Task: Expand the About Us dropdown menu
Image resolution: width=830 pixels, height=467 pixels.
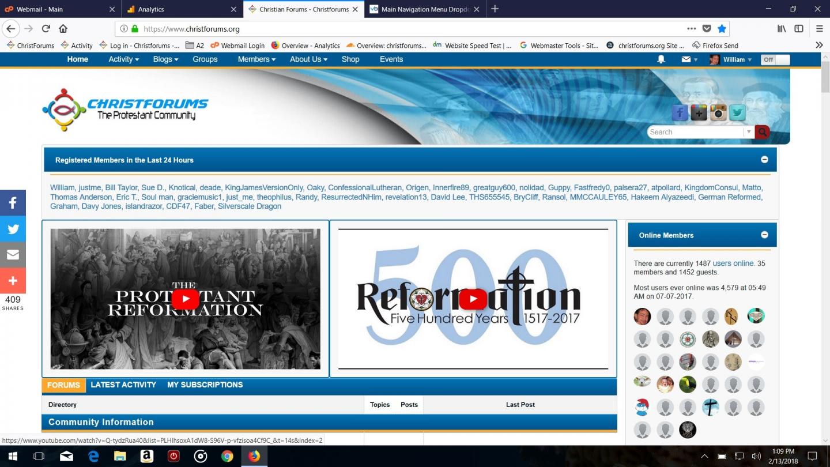Action: pyautogui.click(x=308, y=59)
